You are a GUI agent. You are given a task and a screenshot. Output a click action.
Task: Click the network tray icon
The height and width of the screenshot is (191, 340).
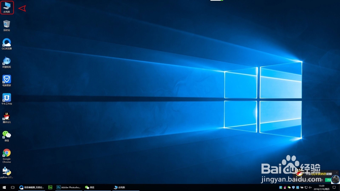(x=306, y=187)
